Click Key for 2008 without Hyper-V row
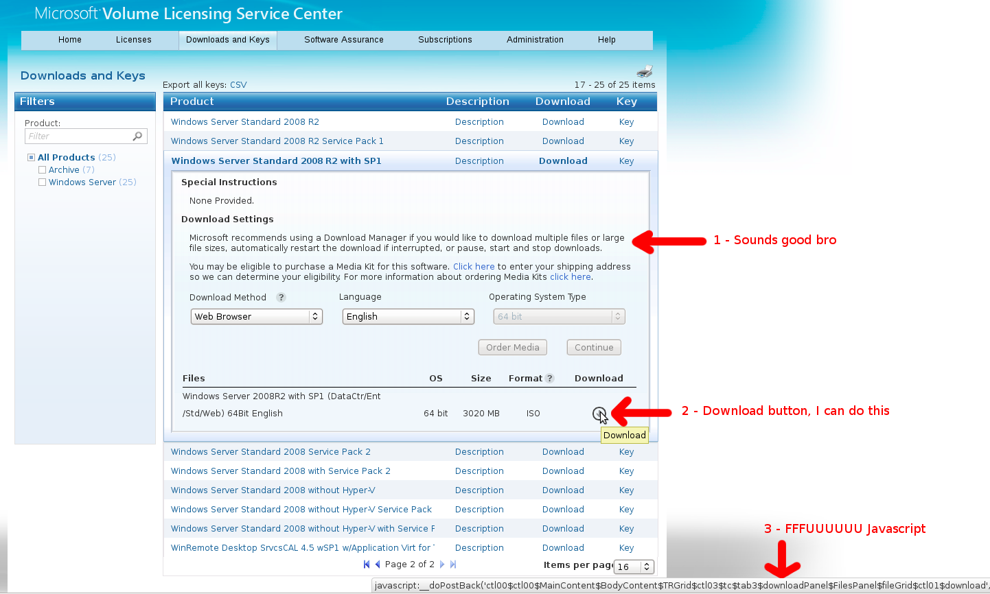This screenshot has width=990, height=594. click(x=626, y=490)
